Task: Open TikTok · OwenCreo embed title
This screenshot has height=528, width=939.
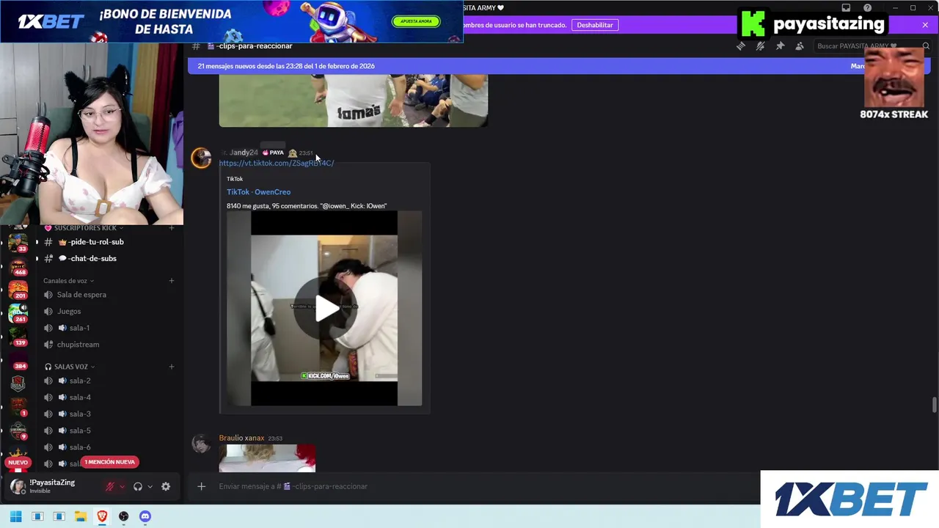Action: pos(258,192)
